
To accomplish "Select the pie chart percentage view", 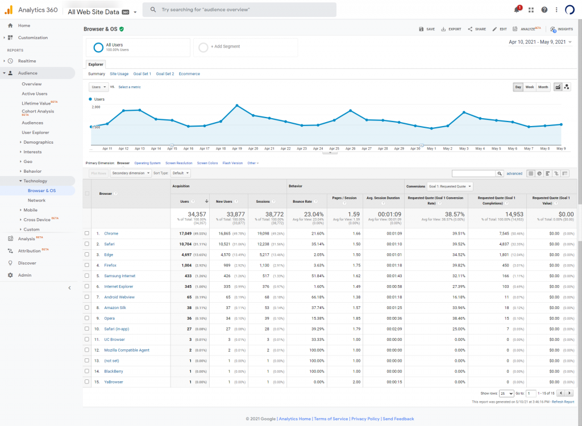I will tap(539, 173).
